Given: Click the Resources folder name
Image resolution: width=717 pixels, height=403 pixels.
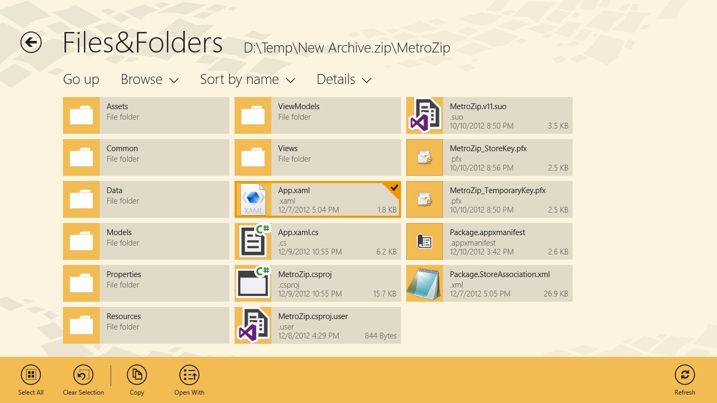Looking at the screenshot, I should click(x=124, y=316).
